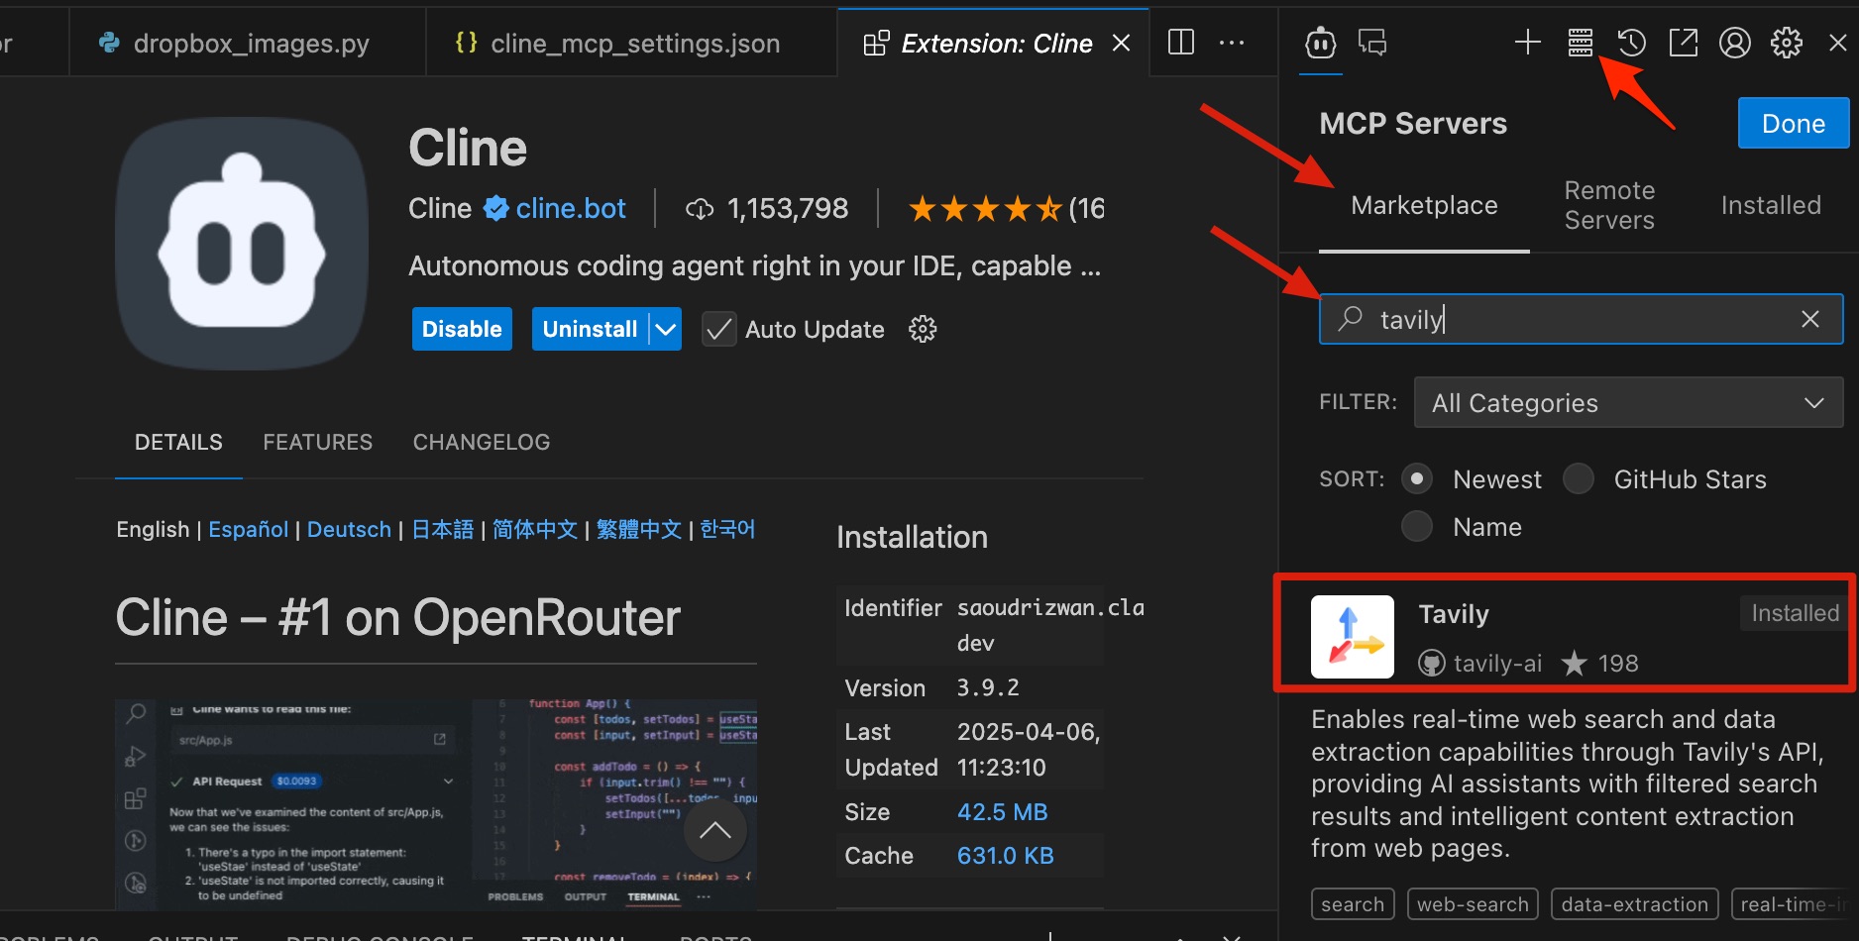This screenshot has height=941, width=1859.
Task: Click the web-search tag
Action: 1473,903
